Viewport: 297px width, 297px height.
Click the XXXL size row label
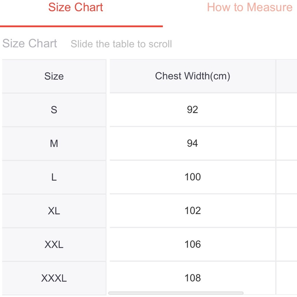coord(54,278)
